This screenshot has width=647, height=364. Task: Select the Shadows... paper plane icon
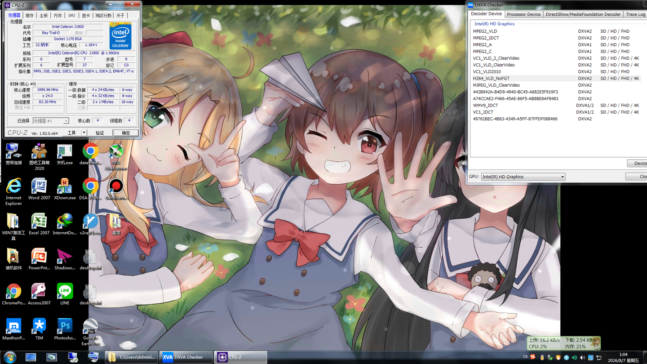click(65, 259)
